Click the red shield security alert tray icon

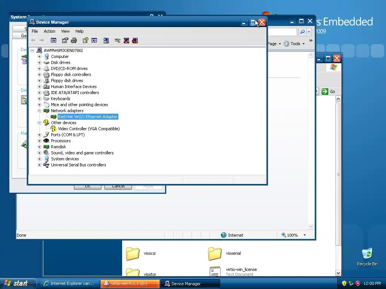click(358, 283)
